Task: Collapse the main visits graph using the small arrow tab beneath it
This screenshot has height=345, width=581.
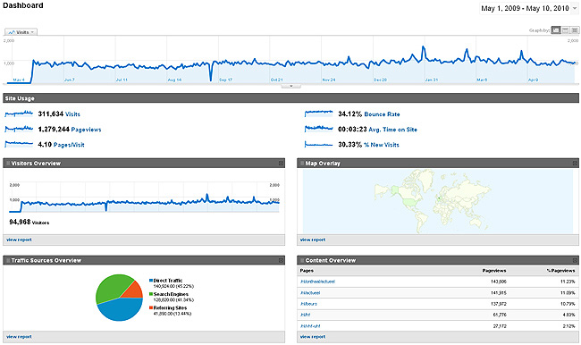Action: pyautogui.click(x=290, y=86)
